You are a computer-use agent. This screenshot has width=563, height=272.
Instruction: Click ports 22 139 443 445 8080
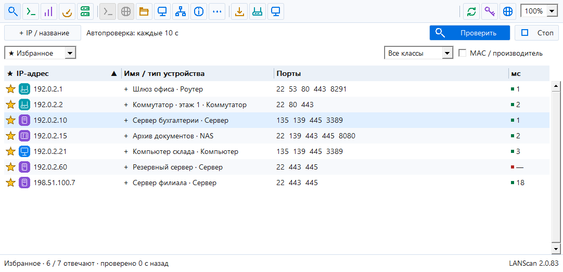(316, 136)
